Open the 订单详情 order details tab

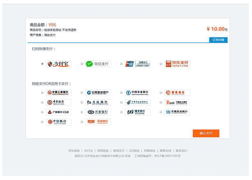coord(218,40)
